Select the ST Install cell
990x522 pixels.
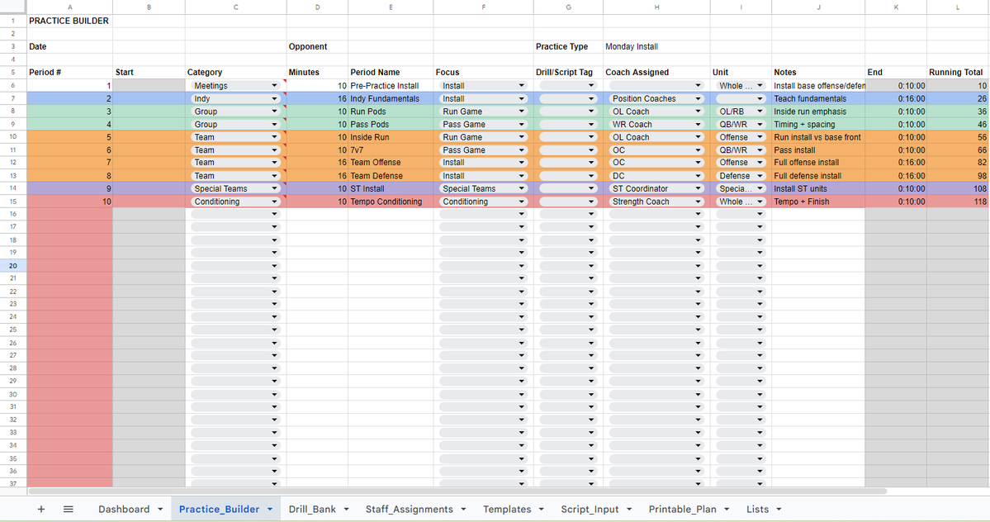[391, 188]
